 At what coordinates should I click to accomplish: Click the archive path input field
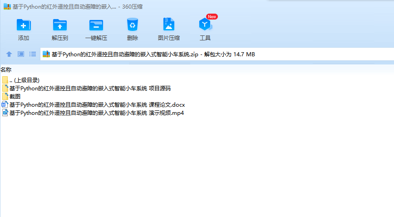[217, 54]
